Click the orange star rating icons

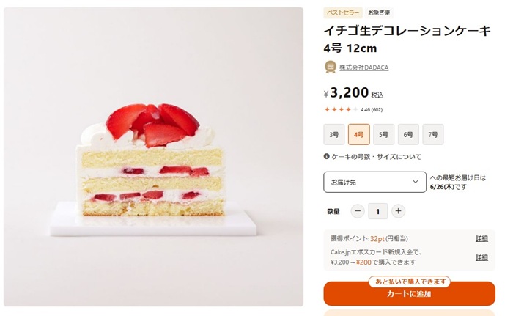click(x=341, y=109)
